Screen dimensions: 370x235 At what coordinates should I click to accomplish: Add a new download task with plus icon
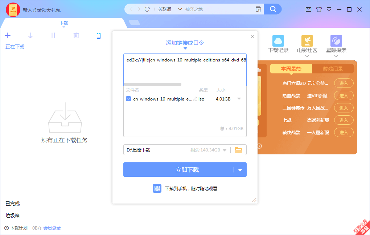coord(8,35)
